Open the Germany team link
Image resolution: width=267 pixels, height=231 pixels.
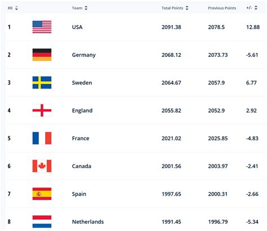[x=84, y=55]
